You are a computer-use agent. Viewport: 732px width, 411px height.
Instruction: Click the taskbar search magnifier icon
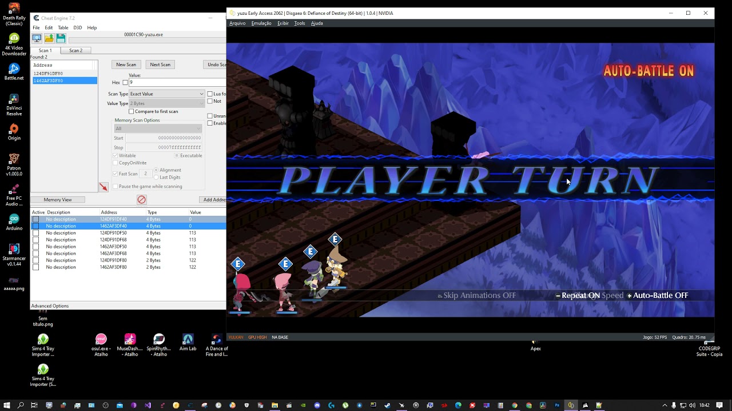(21, 405)
